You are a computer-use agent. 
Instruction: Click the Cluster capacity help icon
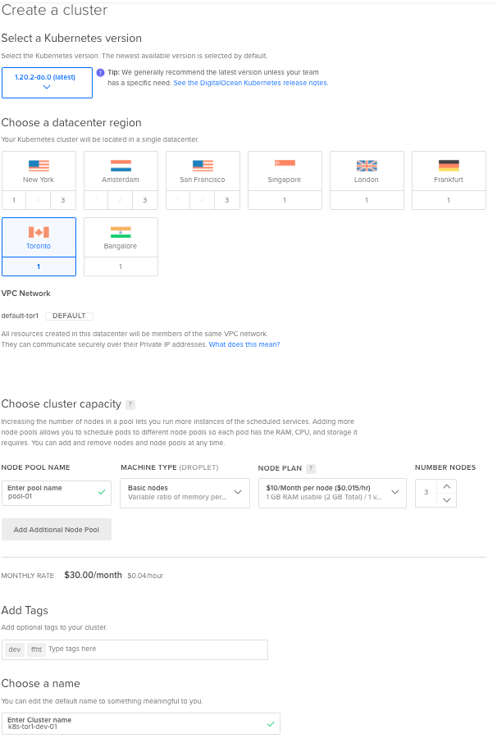(x=130, y=404)
